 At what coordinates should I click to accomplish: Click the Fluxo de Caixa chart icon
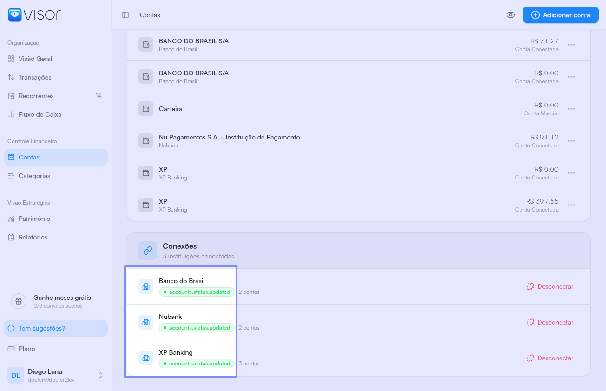[11, 114]
